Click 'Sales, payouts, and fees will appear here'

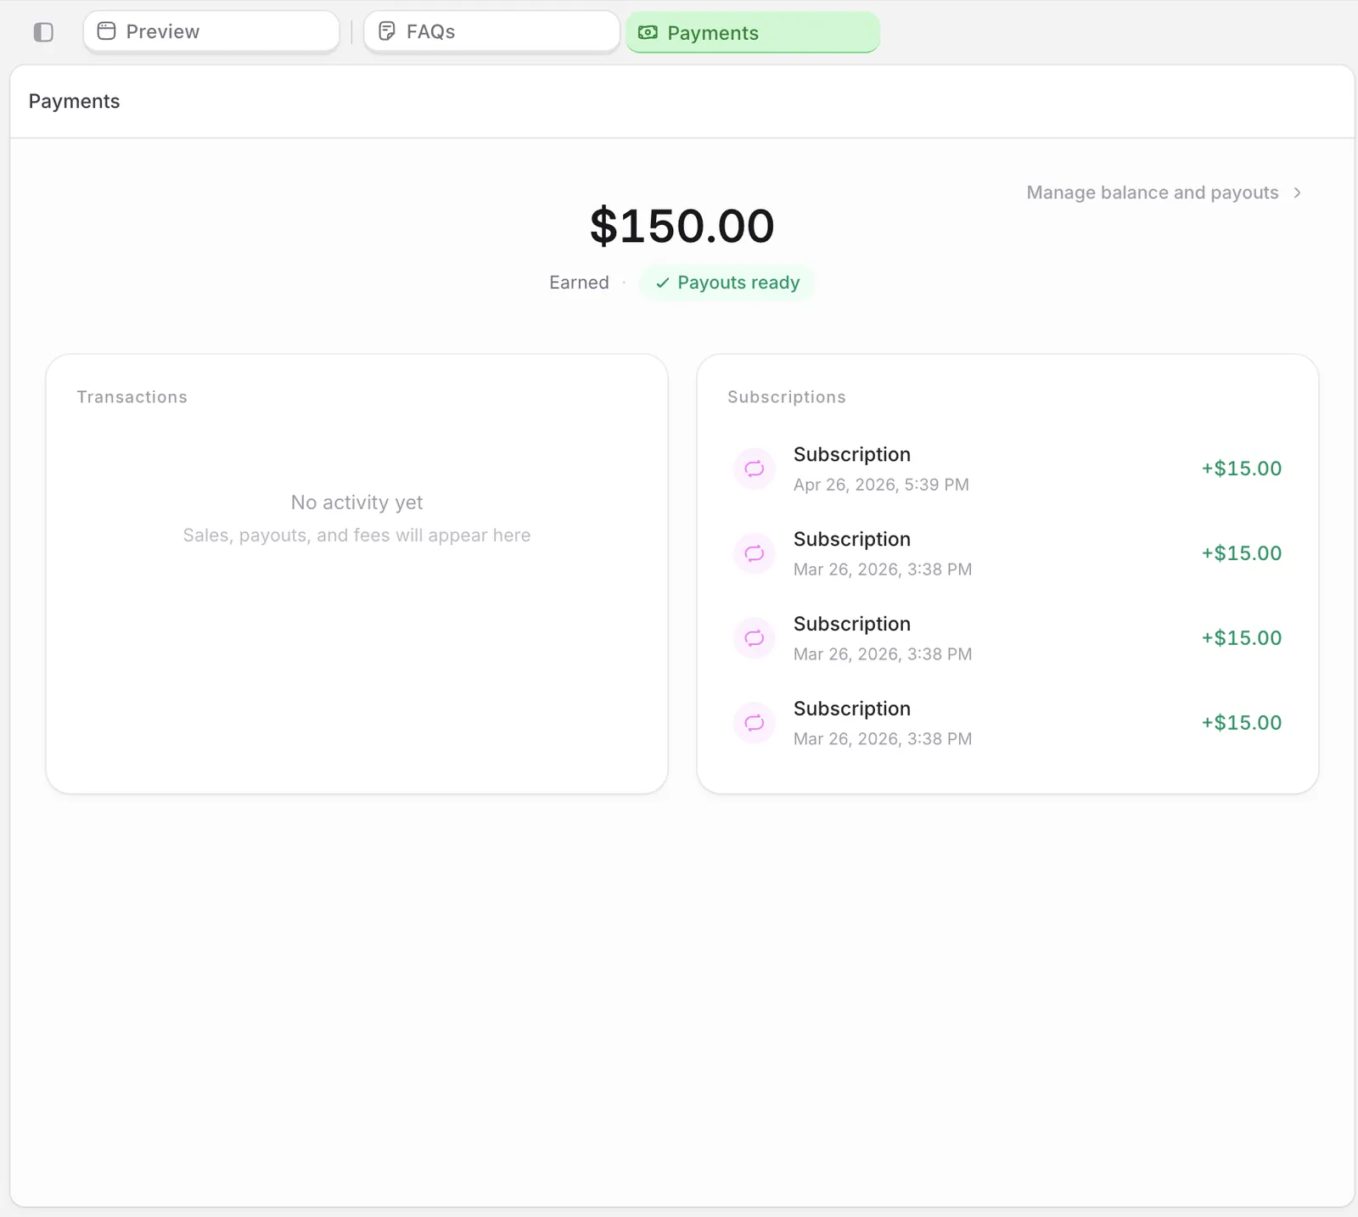coord(356,536)
